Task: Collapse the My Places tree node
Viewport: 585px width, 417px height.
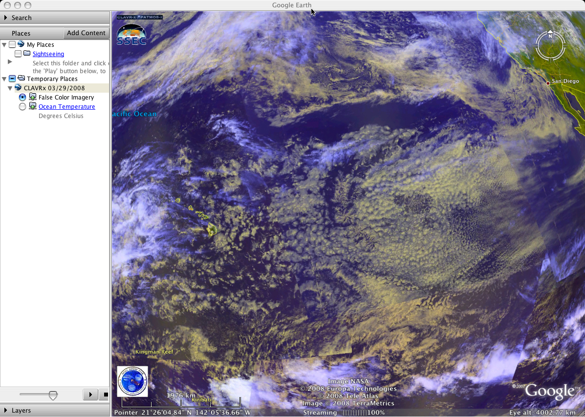Action: (x=4, y=45)
